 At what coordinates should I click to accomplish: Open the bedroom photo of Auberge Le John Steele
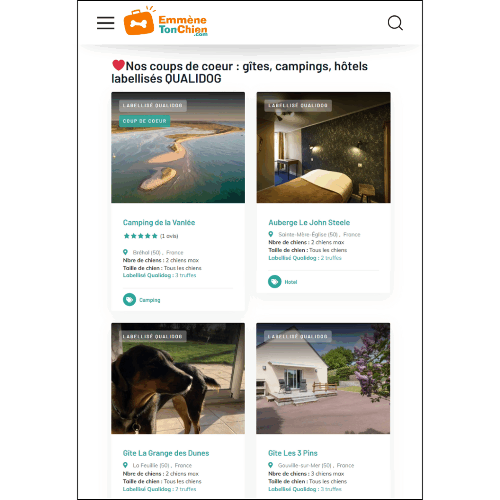point(323,147)
